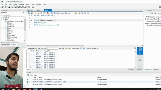
Task: Open the Scripting menu
Action: (x=39, y=4)
